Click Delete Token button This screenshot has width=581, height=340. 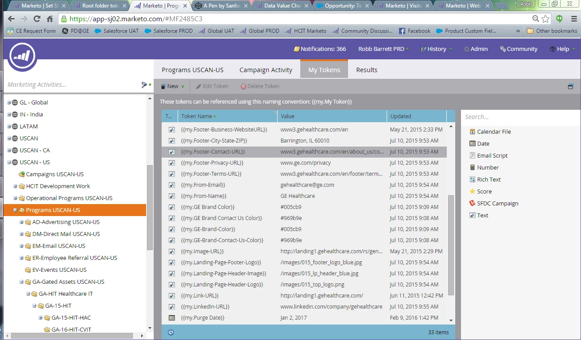[x=260, y=86]
